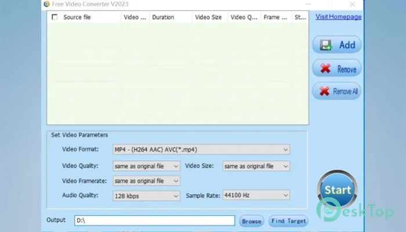
Task: Click the Browse output folder button
Action: (x=251, y=221)
